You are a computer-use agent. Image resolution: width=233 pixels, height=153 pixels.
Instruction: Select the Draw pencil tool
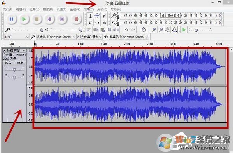(x=104, y=16)
